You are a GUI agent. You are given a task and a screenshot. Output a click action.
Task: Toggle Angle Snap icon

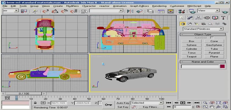pos(55,11)
